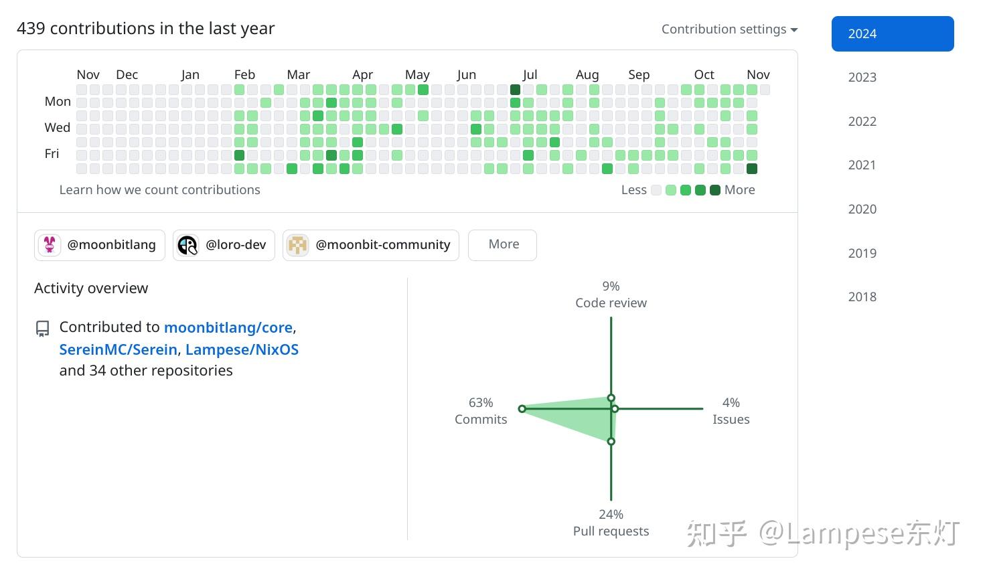The width and height of the screenshot is (985, 577).
Task: Show contributions for year 2018
Action: click(x=862, y=297)
